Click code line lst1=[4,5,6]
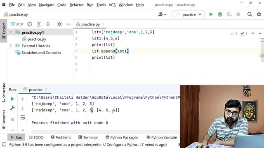 click(x=106, y=38)
